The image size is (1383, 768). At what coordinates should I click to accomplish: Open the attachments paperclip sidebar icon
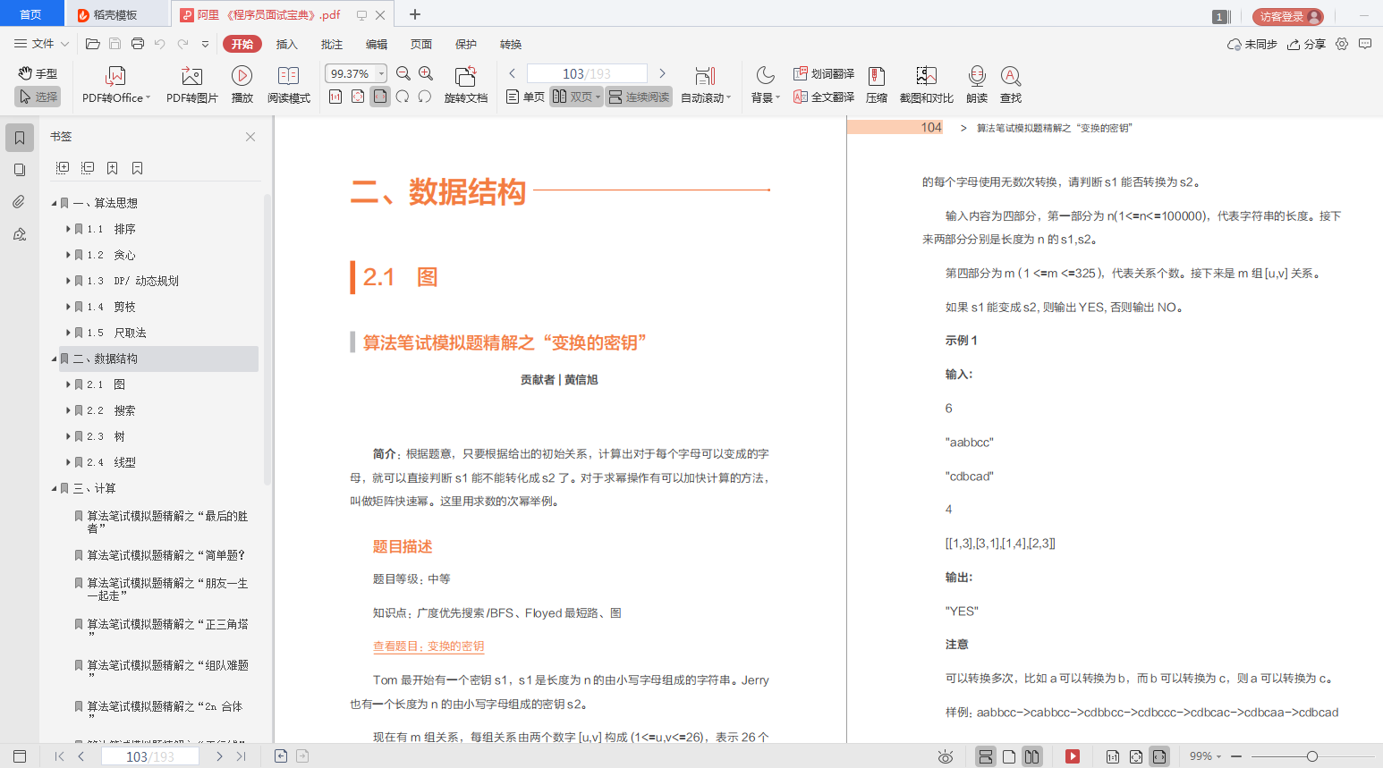click(x=20, y=202)
